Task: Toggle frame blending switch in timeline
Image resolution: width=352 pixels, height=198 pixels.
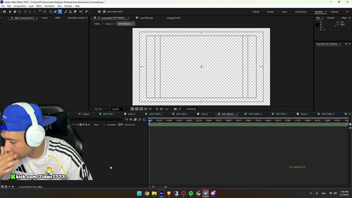Action: tap(135, 120)
